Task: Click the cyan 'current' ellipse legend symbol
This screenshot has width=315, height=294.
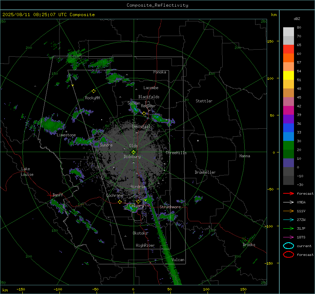Action: coord(288,246)
